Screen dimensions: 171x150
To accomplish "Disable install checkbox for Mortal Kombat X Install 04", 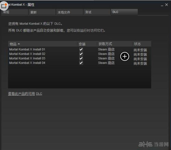I will tap(81, 63).
